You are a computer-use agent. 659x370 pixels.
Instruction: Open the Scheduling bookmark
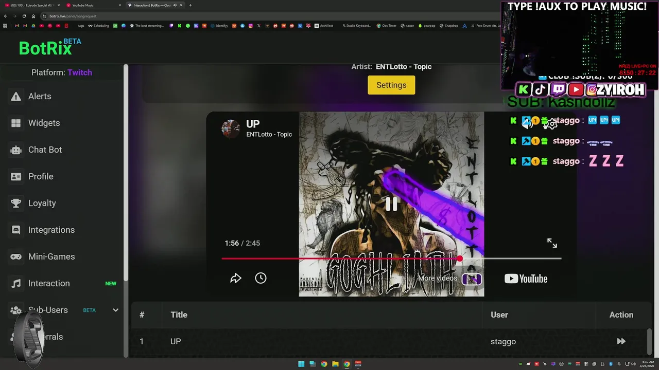98,26
